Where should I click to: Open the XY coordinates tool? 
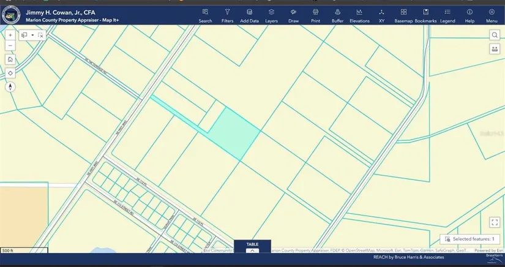381,15
